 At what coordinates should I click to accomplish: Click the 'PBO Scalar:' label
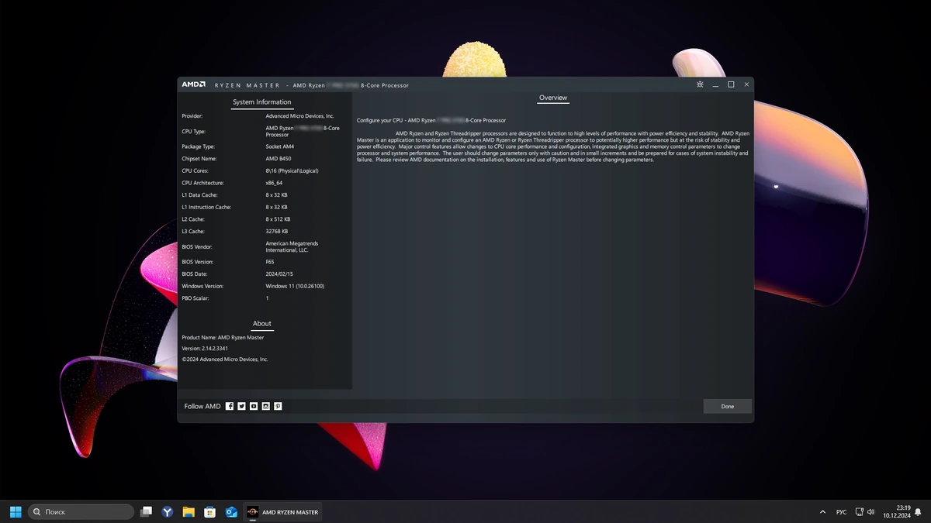coord(196,298)
